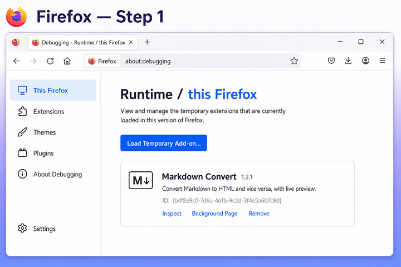The image size is (401, 267).
Task: Open the home page icon
Action: tap(67, 61)
